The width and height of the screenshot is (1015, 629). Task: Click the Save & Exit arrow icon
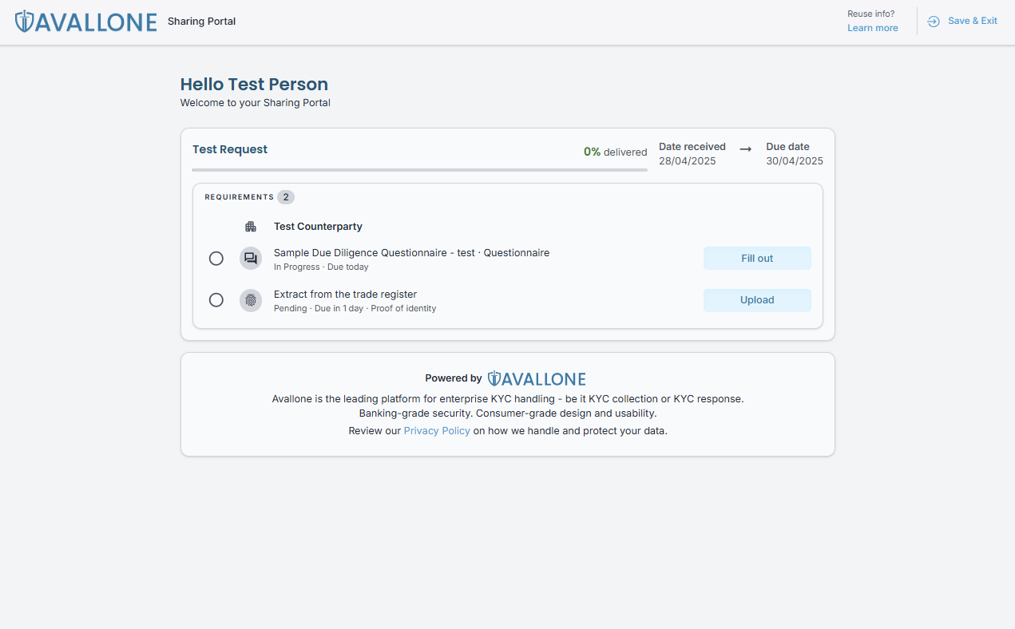pyautogui.click(x=934, y=22)
